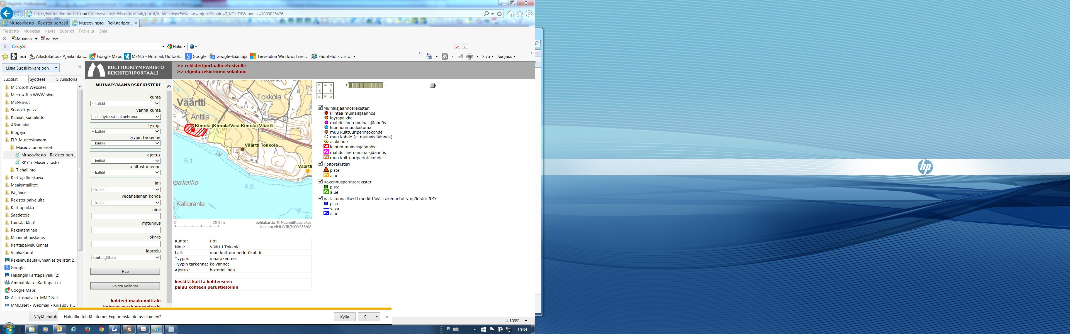Click the G+1 button in Google toolbar

458,47
